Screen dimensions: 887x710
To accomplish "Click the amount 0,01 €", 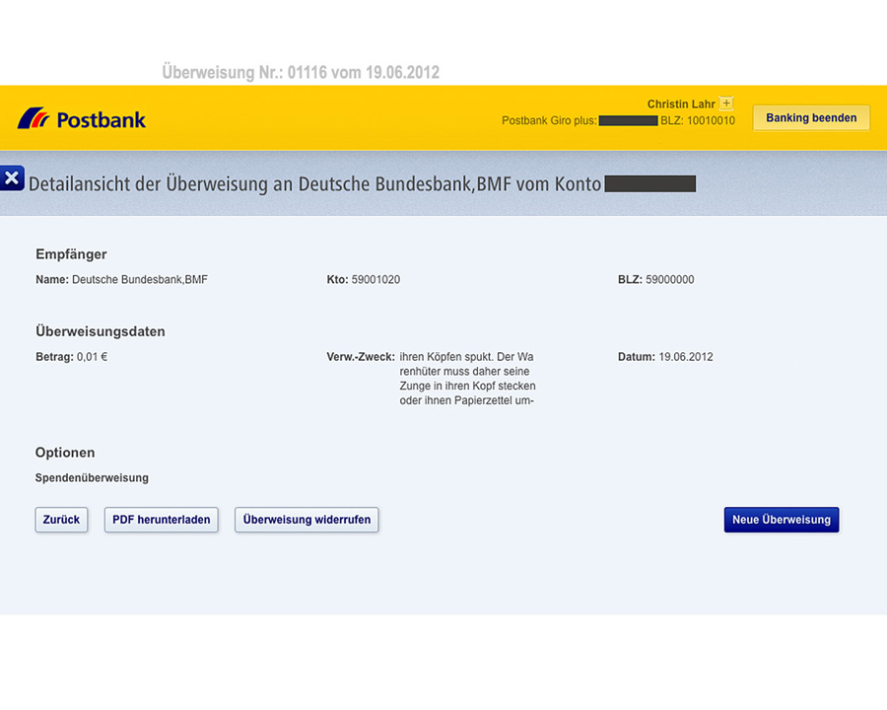I will pyautogui.click(x=93, y=357).
